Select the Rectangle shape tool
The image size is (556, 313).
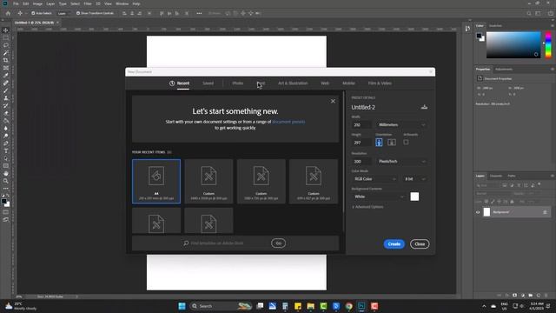click(x=6, y=166)
